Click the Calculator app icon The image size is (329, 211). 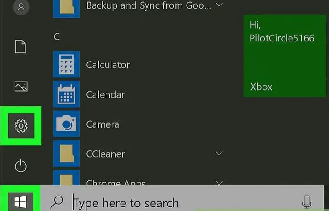coord(66,64)
